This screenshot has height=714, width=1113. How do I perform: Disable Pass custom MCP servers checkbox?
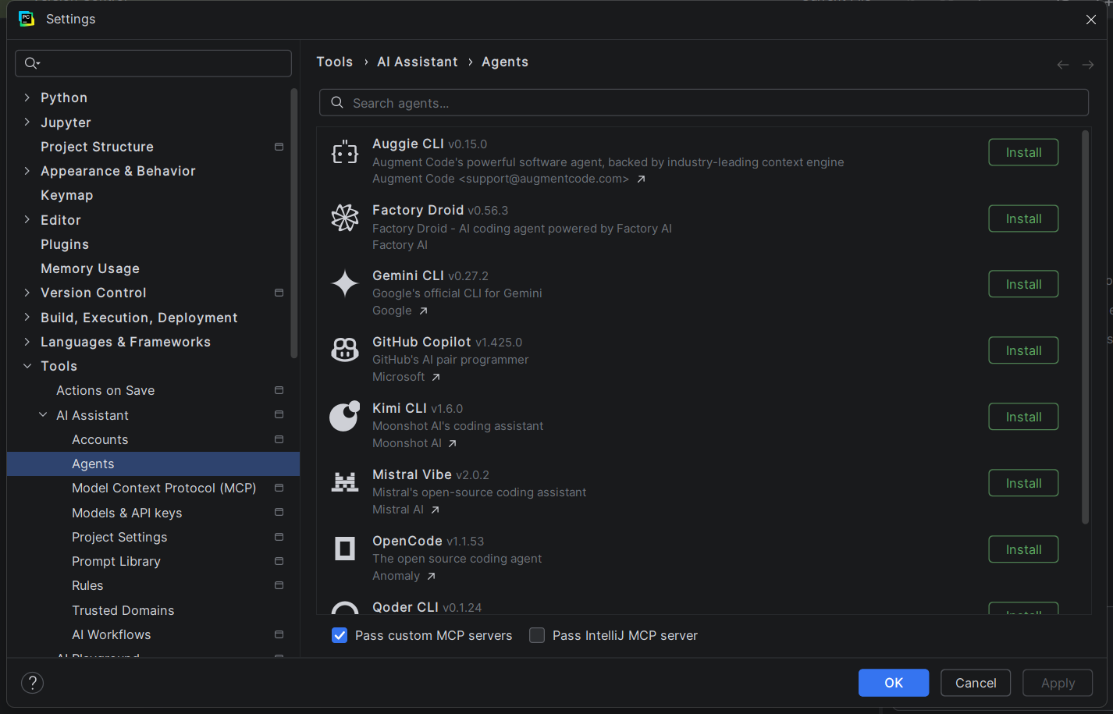(340, 635)
